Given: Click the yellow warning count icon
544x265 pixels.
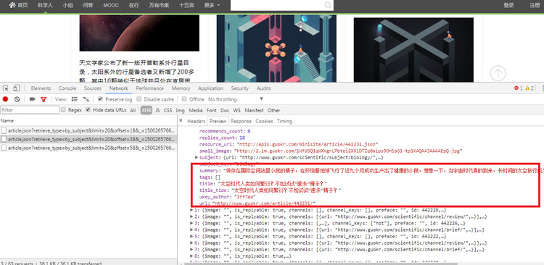Looking at the screenshot, I should [527, 88].
